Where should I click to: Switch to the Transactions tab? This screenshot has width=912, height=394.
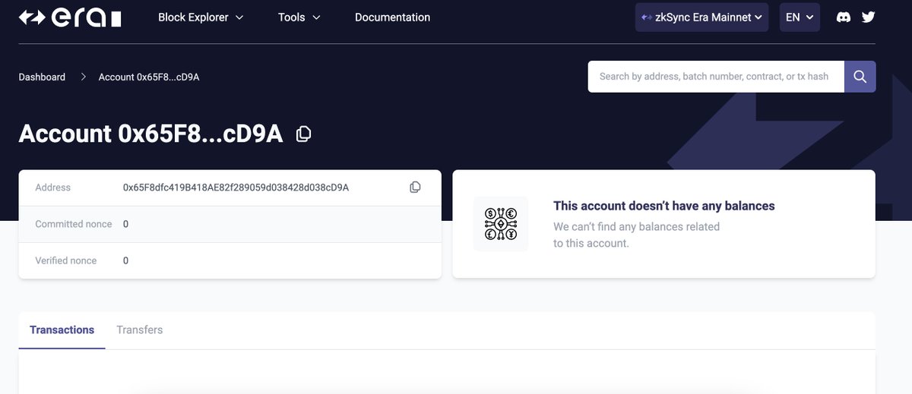(62, 330)
